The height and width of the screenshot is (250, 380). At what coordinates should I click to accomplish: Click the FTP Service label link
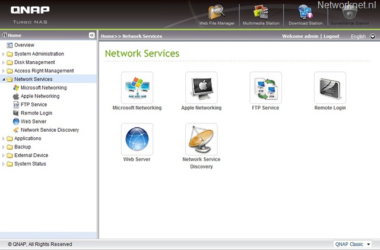coord(265,108)
